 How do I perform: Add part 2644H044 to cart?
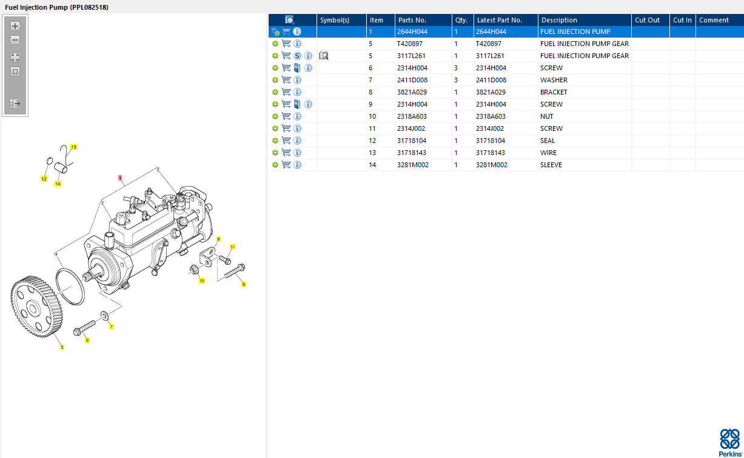pyautogui.click(x=286, y=32)
